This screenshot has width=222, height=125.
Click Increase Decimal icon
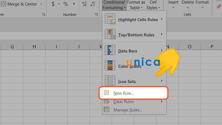point(84,4)
